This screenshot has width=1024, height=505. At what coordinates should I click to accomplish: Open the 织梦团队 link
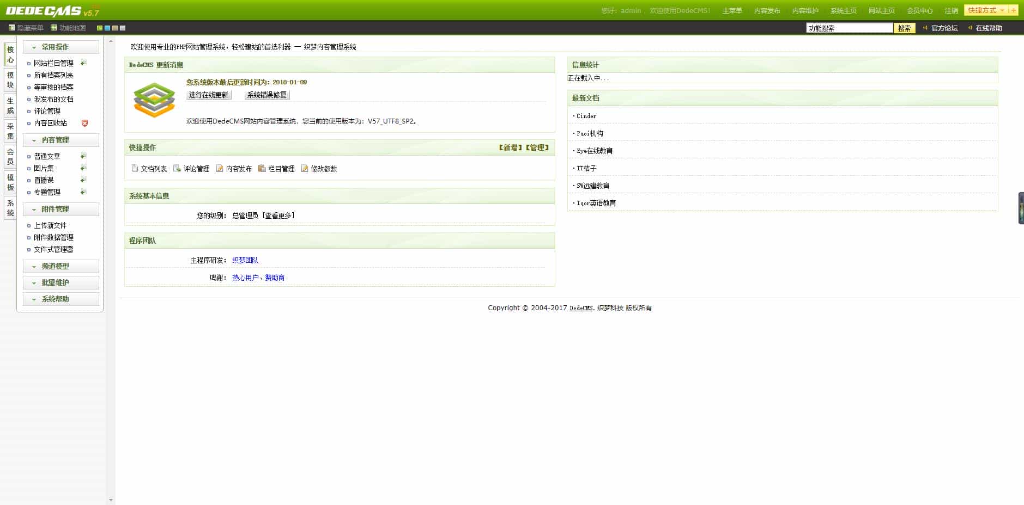tap(245, 260)
